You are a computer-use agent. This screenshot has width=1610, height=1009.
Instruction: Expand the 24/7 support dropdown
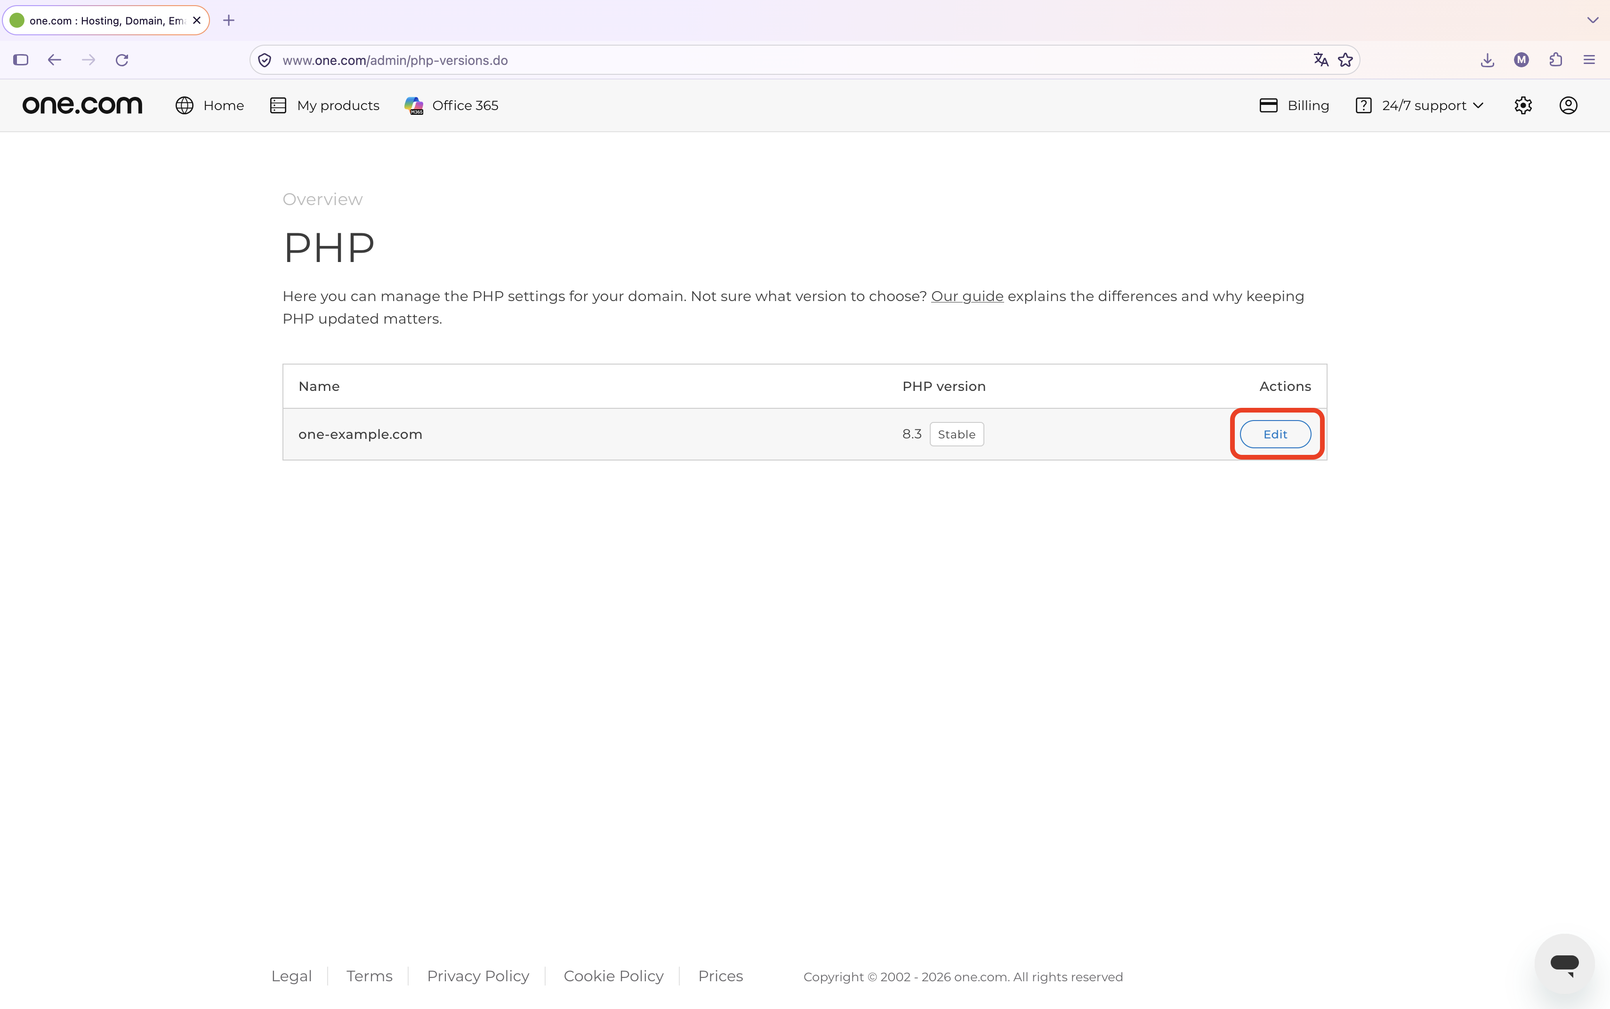(1420, 105)
